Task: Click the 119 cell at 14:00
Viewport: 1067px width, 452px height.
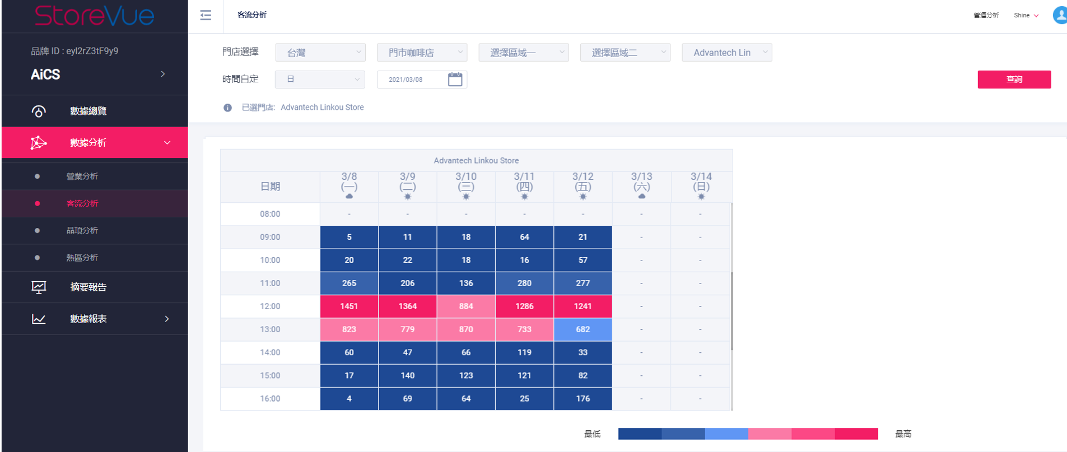Action: pyautogui.click(x=524, y=352)
